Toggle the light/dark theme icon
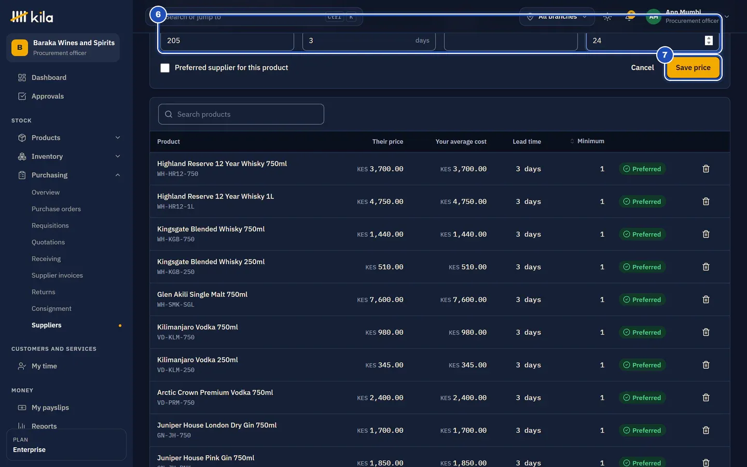747x467 pixels. click(607, 17)
